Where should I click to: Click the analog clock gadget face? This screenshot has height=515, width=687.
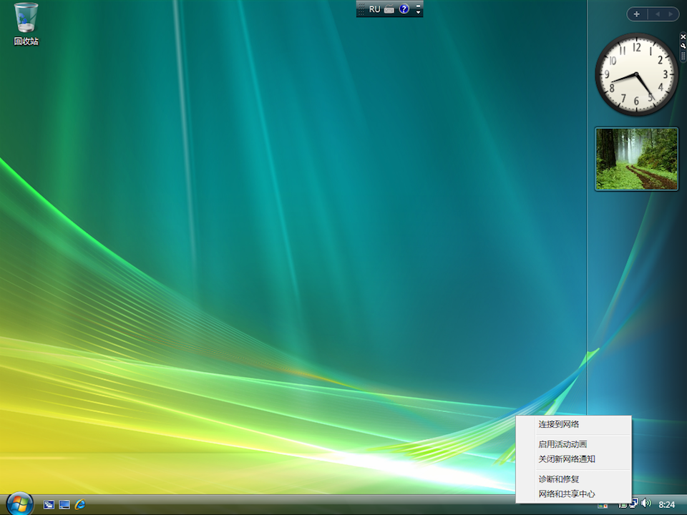pyautogui.click(x=636, y=74)
